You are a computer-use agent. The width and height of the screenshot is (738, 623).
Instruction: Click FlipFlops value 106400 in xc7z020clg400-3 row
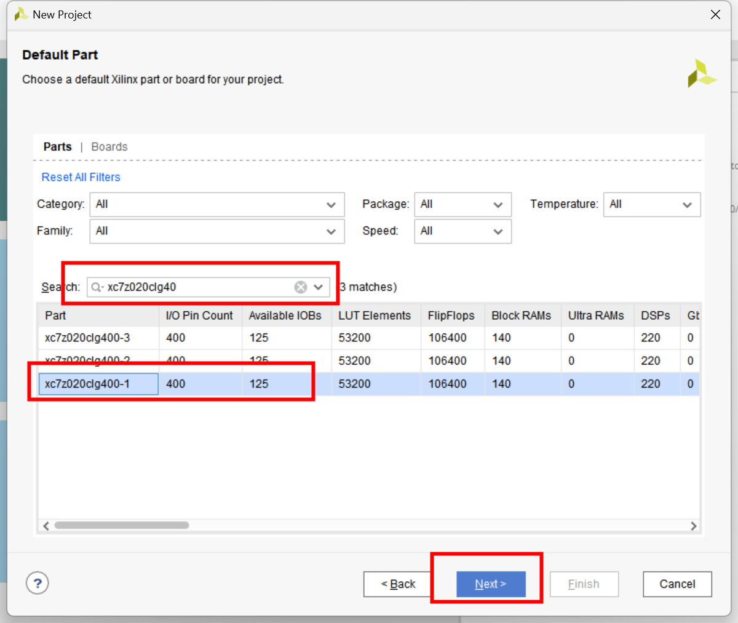(x=447, y=338)
